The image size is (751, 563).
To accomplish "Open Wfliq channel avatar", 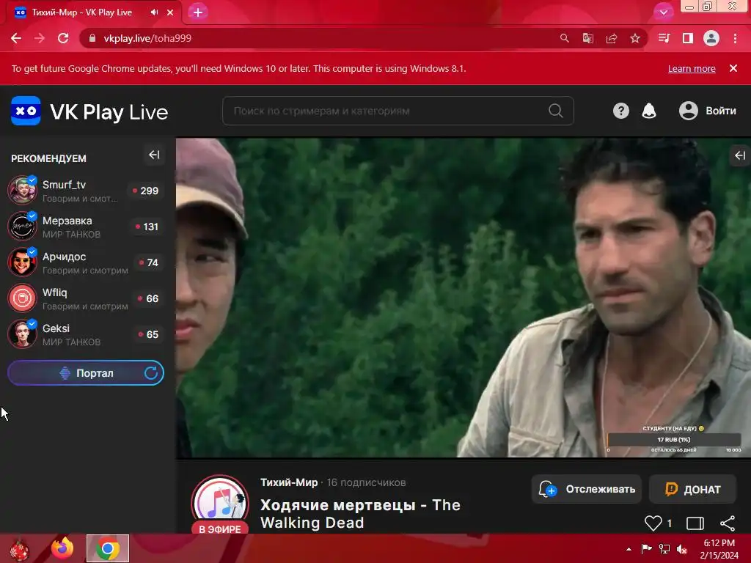I will pos(23,298).
